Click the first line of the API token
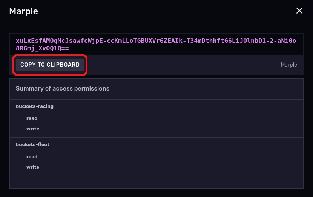The height and width of the screenshot is (197, 313). pos(156,41)
